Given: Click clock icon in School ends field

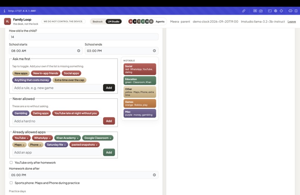Looking at the screenshot, I should coord(154,51).
